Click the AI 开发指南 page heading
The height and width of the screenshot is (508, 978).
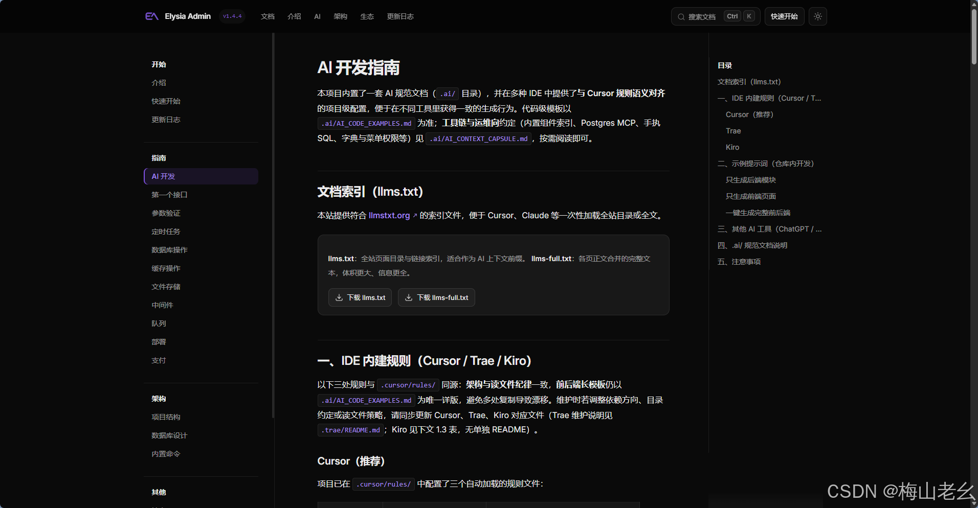click(359, 67)
